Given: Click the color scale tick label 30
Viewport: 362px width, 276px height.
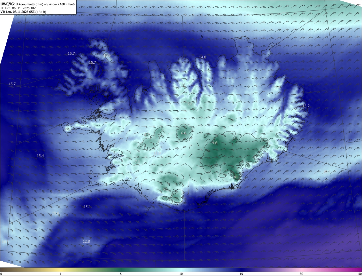Looking at the screenshot, I should 301,274.
